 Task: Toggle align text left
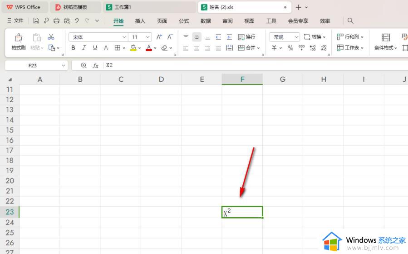(186, 48)
